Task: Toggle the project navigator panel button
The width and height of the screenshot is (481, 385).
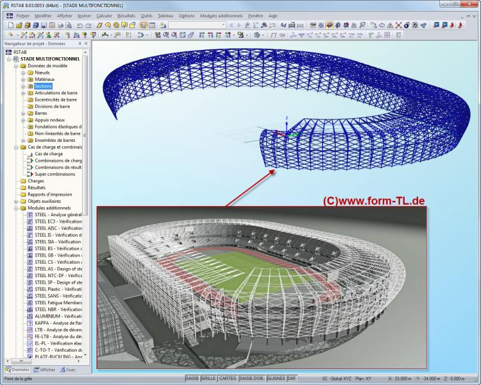Action: [x=144, y=25]
